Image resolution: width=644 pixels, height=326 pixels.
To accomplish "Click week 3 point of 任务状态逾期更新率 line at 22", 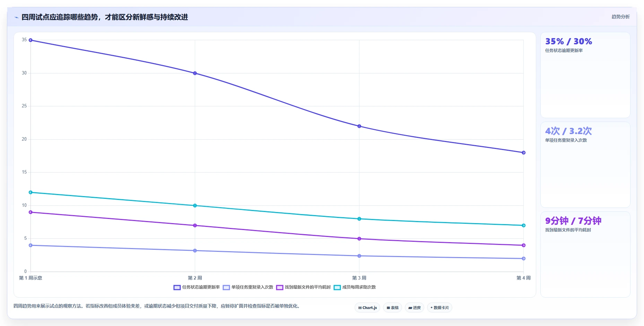I will pyautogui.click(x=359, y=126).
